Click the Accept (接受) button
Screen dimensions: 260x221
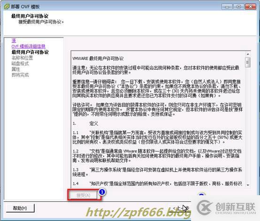point(83,195)
